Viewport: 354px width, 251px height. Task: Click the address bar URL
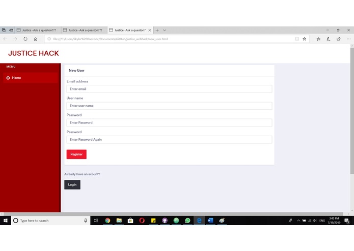[x=111, y=39]
